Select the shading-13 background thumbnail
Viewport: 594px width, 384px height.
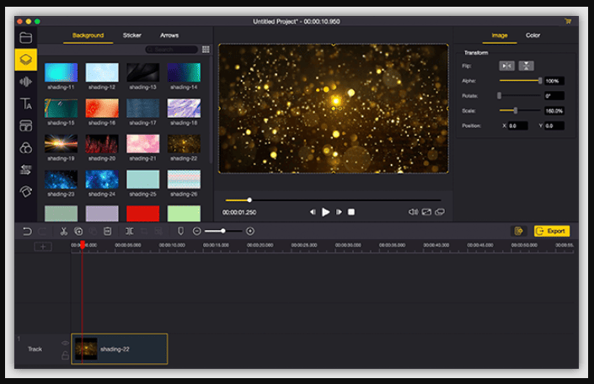tap(143, 72)
